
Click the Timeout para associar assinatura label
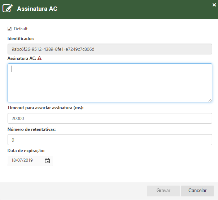(x=45, y=107)
